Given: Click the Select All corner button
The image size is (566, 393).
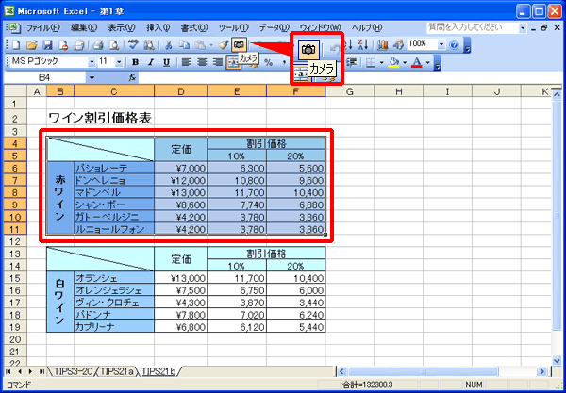Looking at the screenshot, I should [x=15, y=91].
